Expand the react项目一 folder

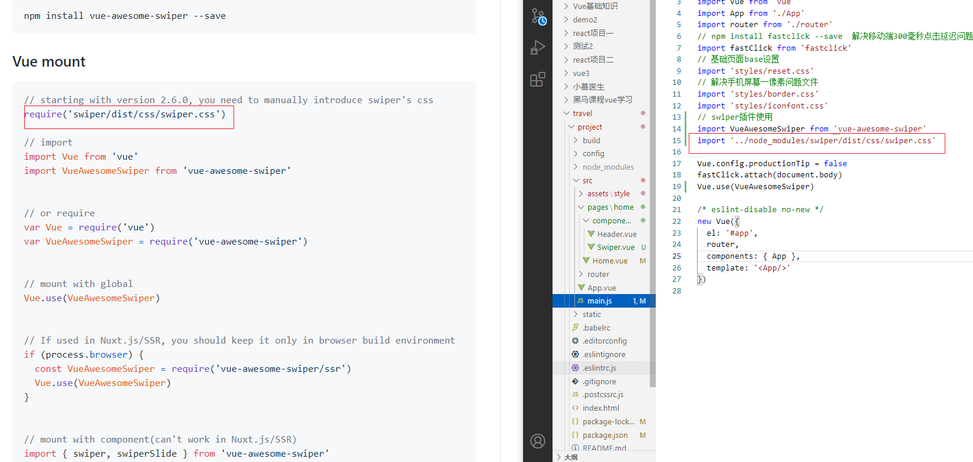(566, 33)
